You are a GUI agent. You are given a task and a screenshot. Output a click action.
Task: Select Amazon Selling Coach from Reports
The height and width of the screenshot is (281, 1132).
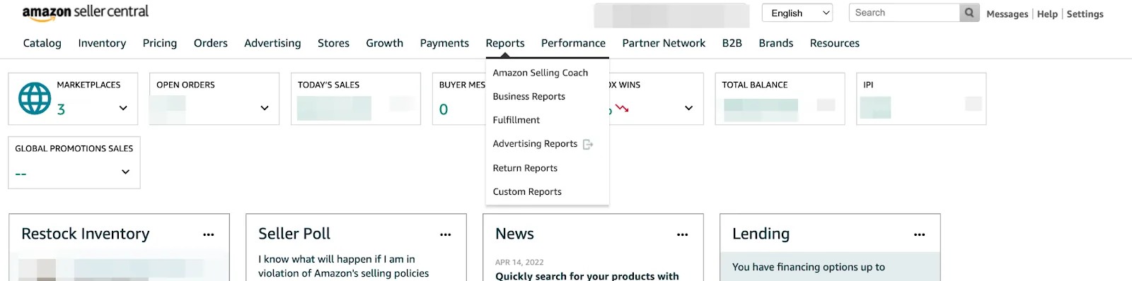click(541, 73)
